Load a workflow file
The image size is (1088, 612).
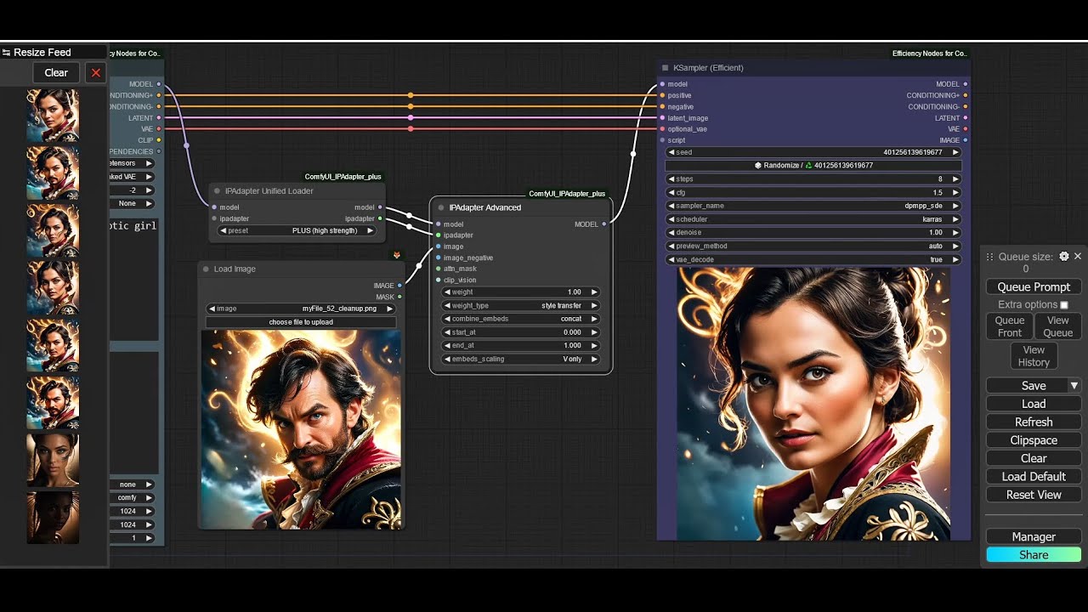[1034, 404]
